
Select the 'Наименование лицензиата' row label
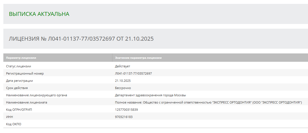pyautogui.click(x=27, y=102)
